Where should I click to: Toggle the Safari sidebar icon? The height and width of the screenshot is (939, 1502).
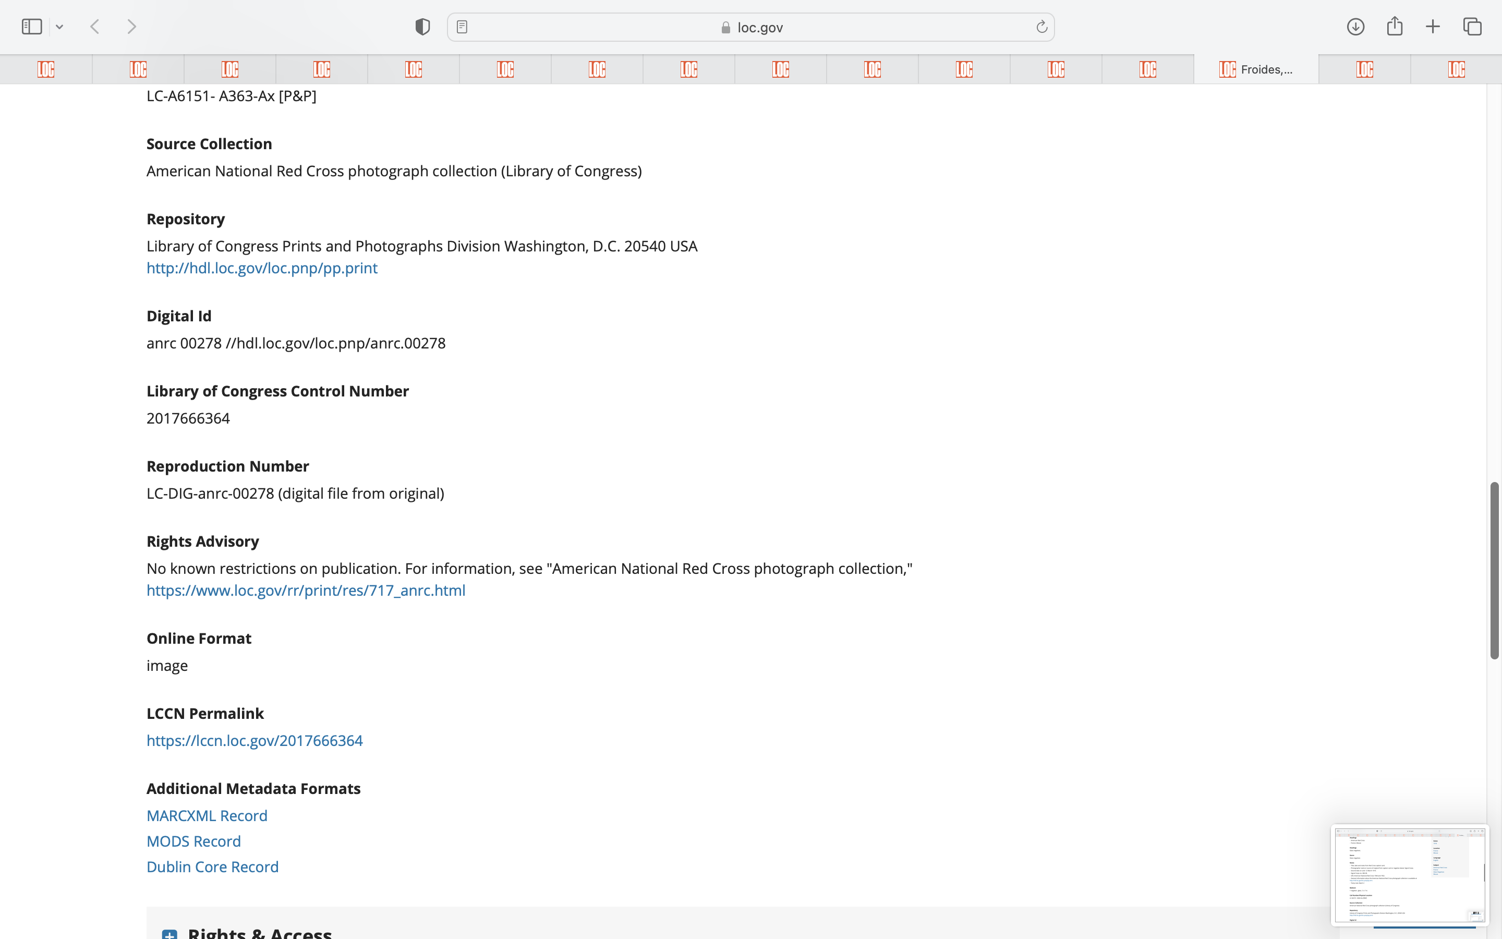32,27
